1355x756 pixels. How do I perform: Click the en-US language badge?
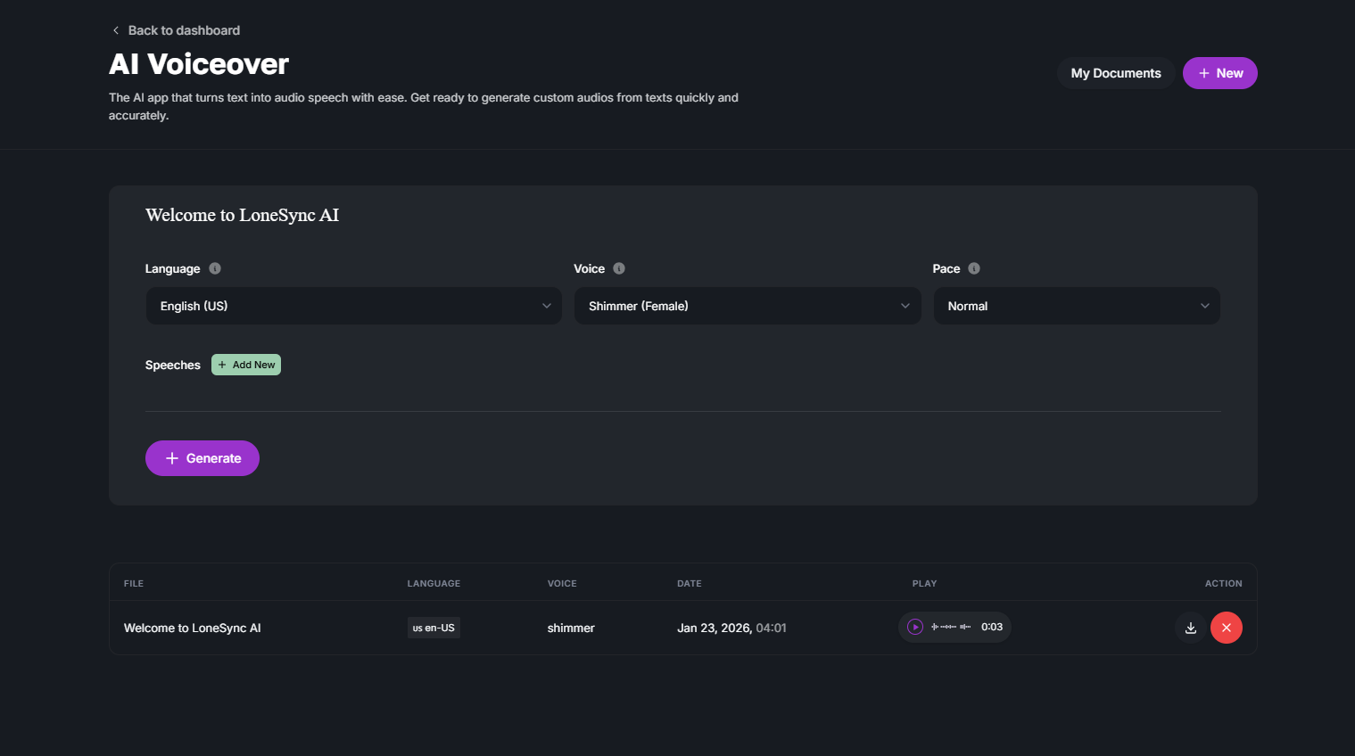coord(434,628)
